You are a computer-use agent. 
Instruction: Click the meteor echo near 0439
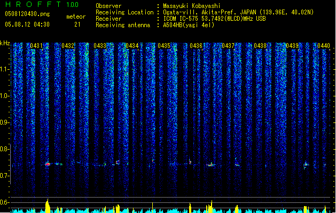[x=306, y=165]
